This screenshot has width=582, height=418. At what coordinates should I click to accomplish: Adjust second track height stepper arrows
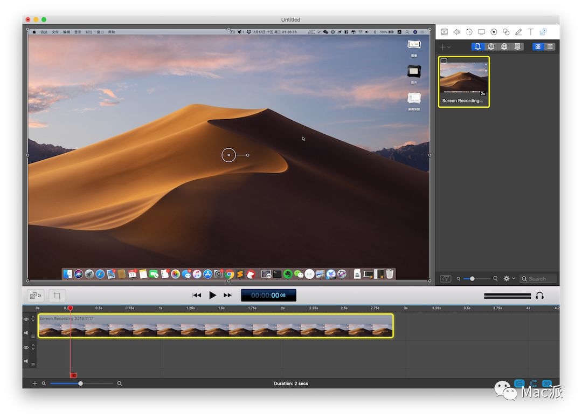(33, 347)
